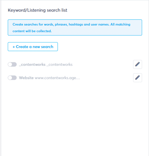Turn on the Website search toggle
The image size is (149, 156).
pos(12,78)
